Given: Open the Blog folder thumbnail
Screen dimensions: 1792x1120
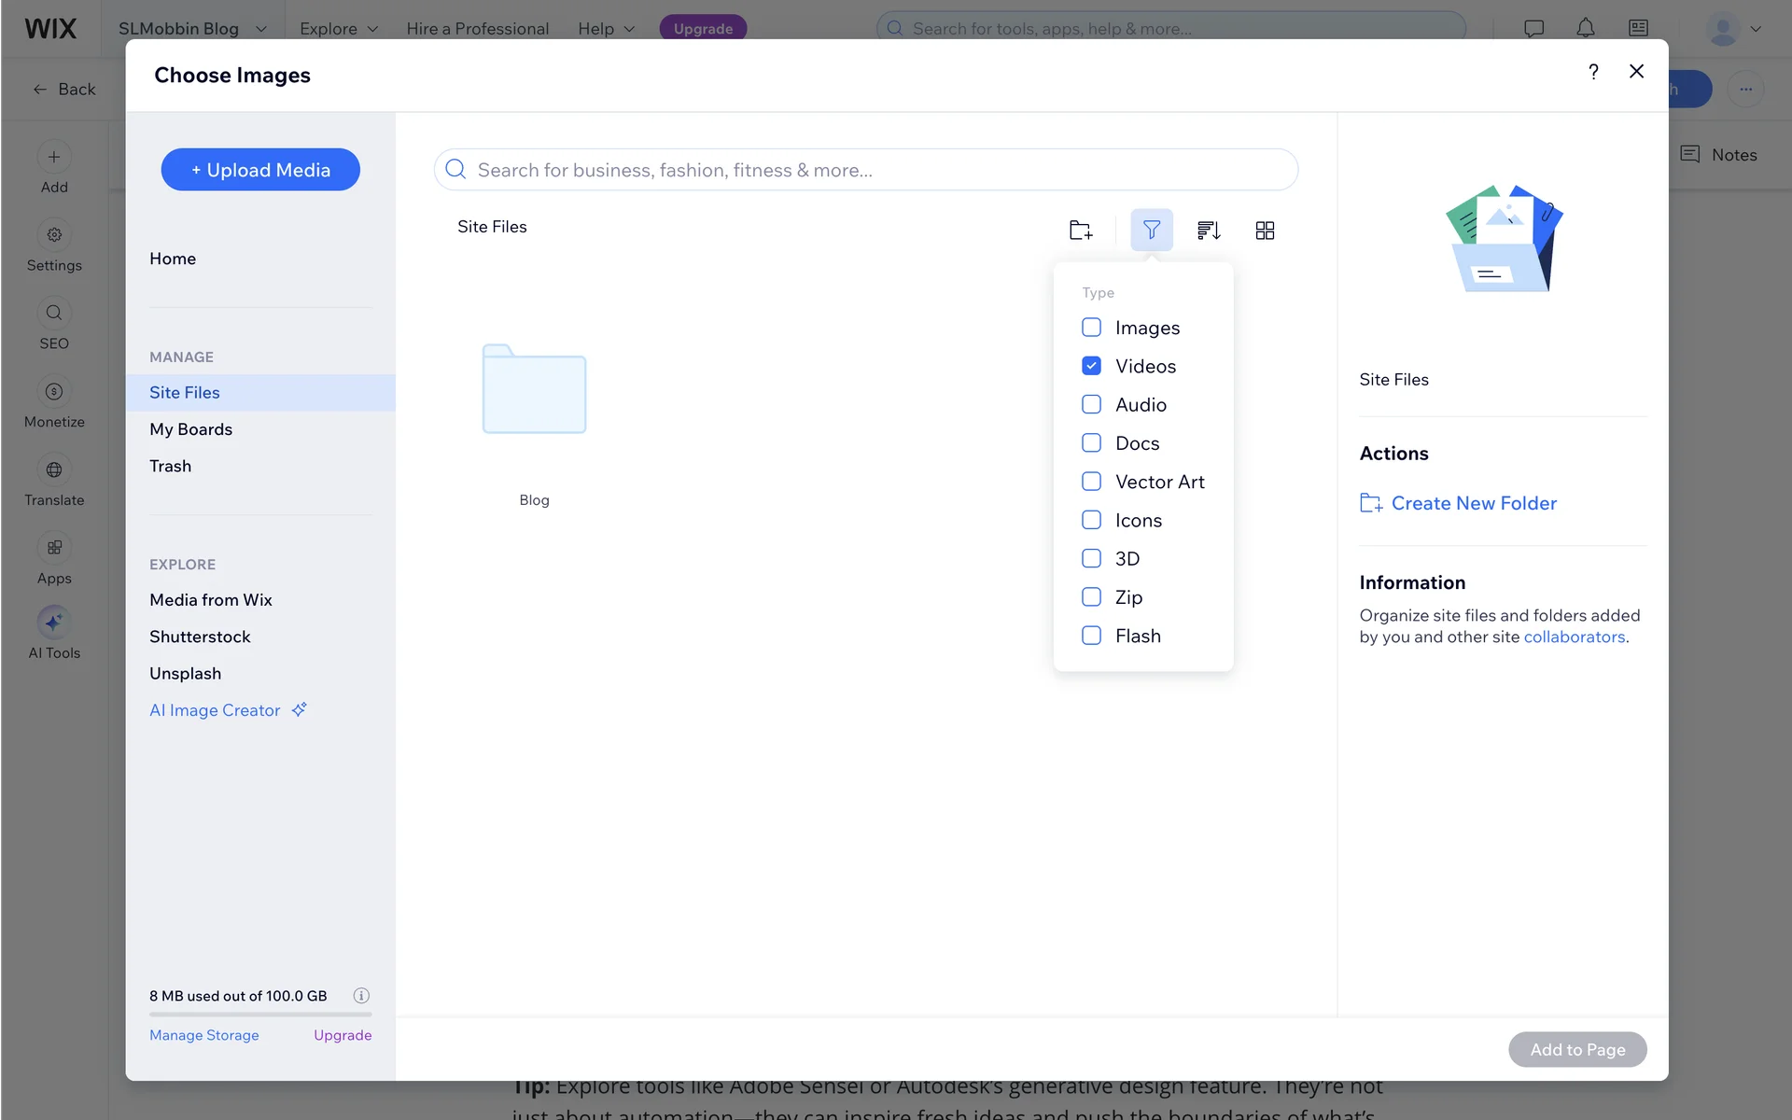Looking at the screenshot, I should pos(534,390).
